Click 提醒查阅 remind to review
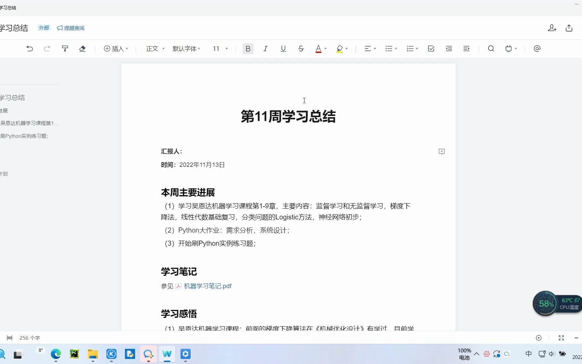Image resolution: width=582 pixels, height=364 pixels. click(x=71, y=28)
